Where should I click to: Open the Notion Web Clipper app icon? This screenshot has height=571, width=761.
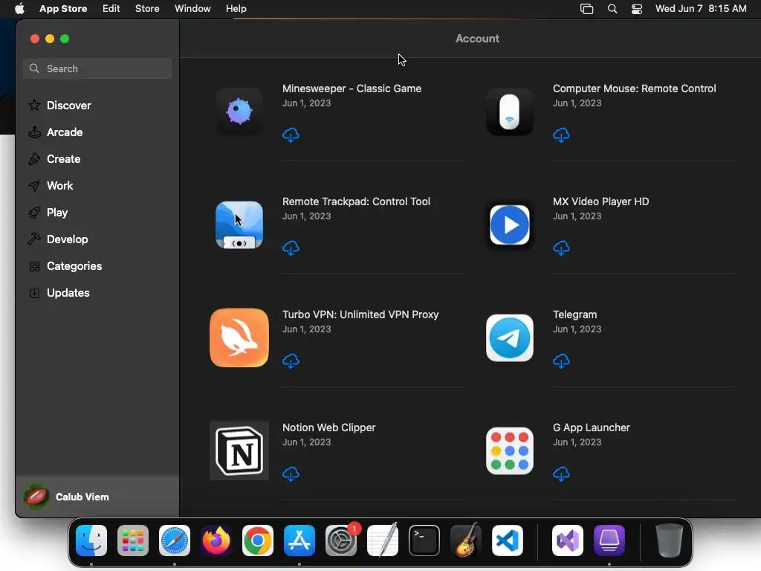[239, 451]
